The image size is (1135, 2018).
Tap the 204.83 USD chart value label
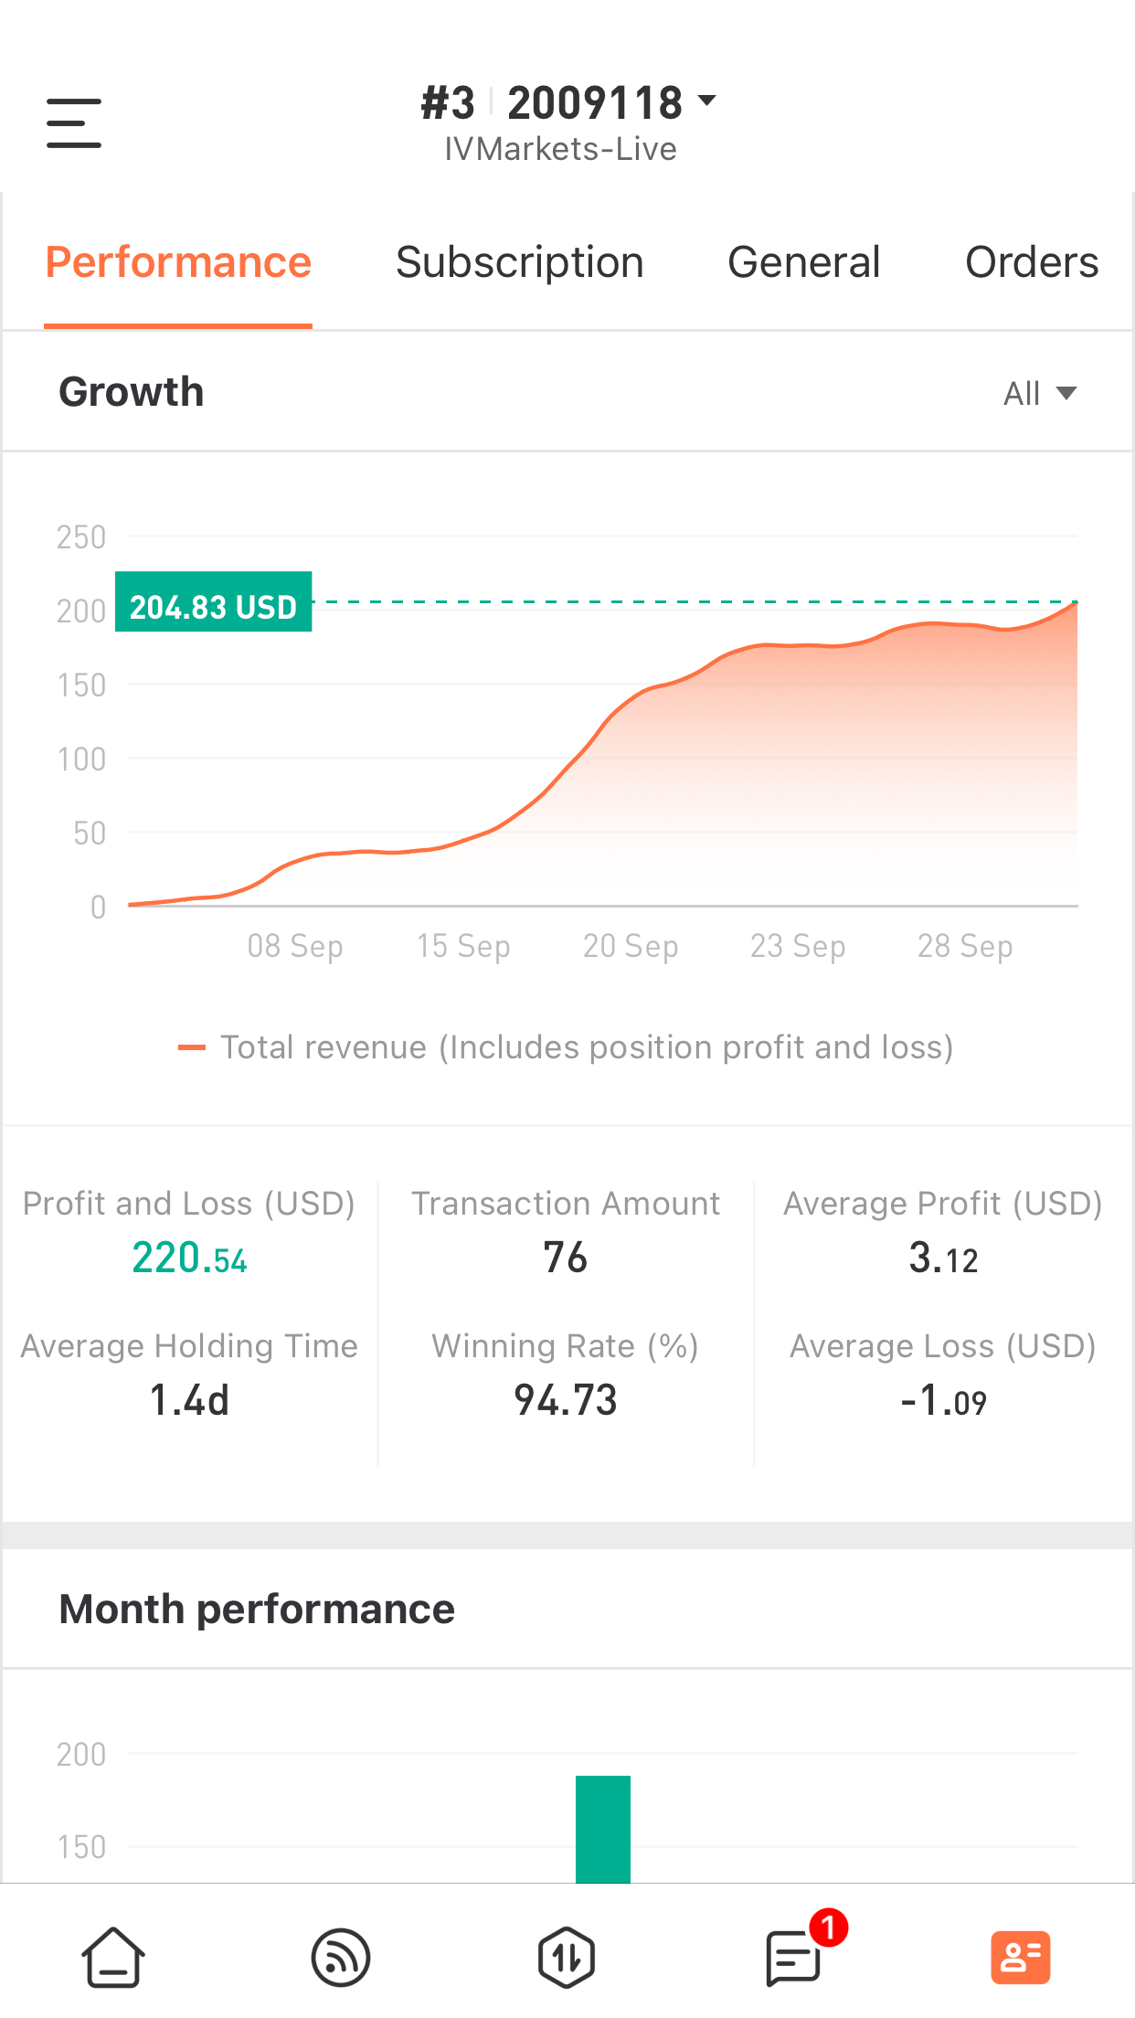click(213, 602)
